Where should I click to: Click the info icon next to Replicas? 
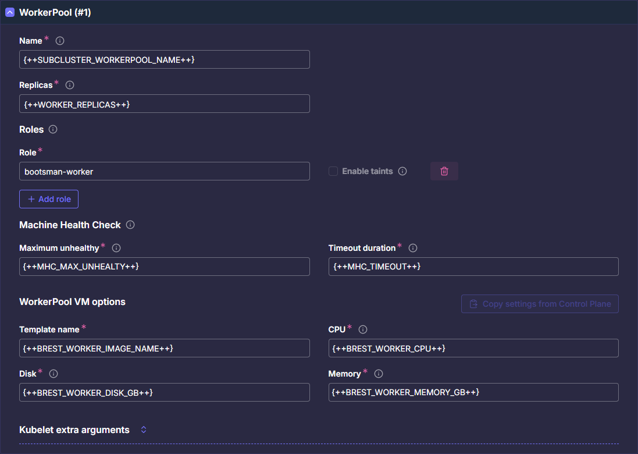point(69,85)
